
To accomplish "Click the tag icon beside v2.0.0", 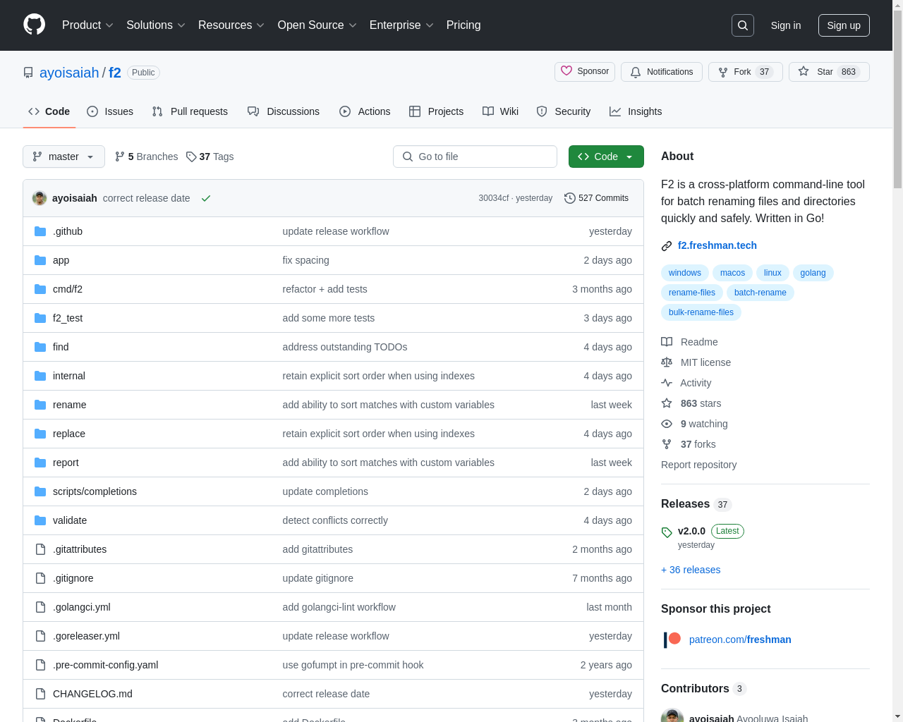I will (667, 532).
